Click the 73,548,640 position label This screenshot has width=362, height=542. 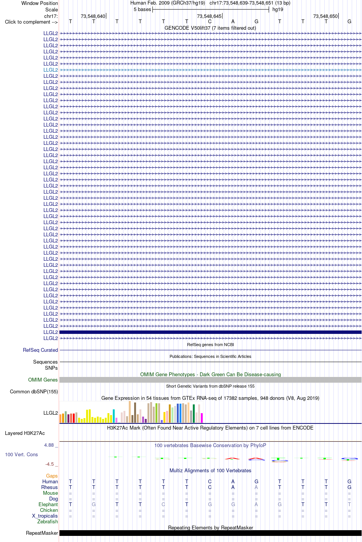pos(93,16)
